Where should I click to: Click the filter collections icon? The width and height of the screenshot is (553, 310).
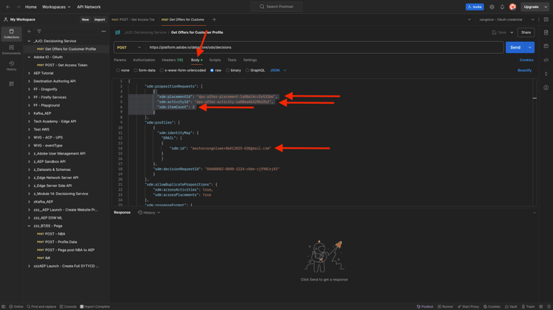click(x=39, y=32)
